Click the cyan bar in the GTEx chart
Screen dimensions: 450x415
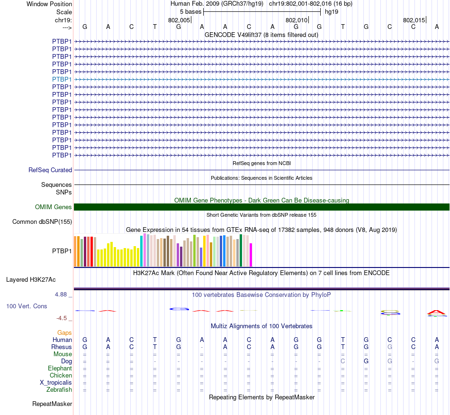(141, 251)
